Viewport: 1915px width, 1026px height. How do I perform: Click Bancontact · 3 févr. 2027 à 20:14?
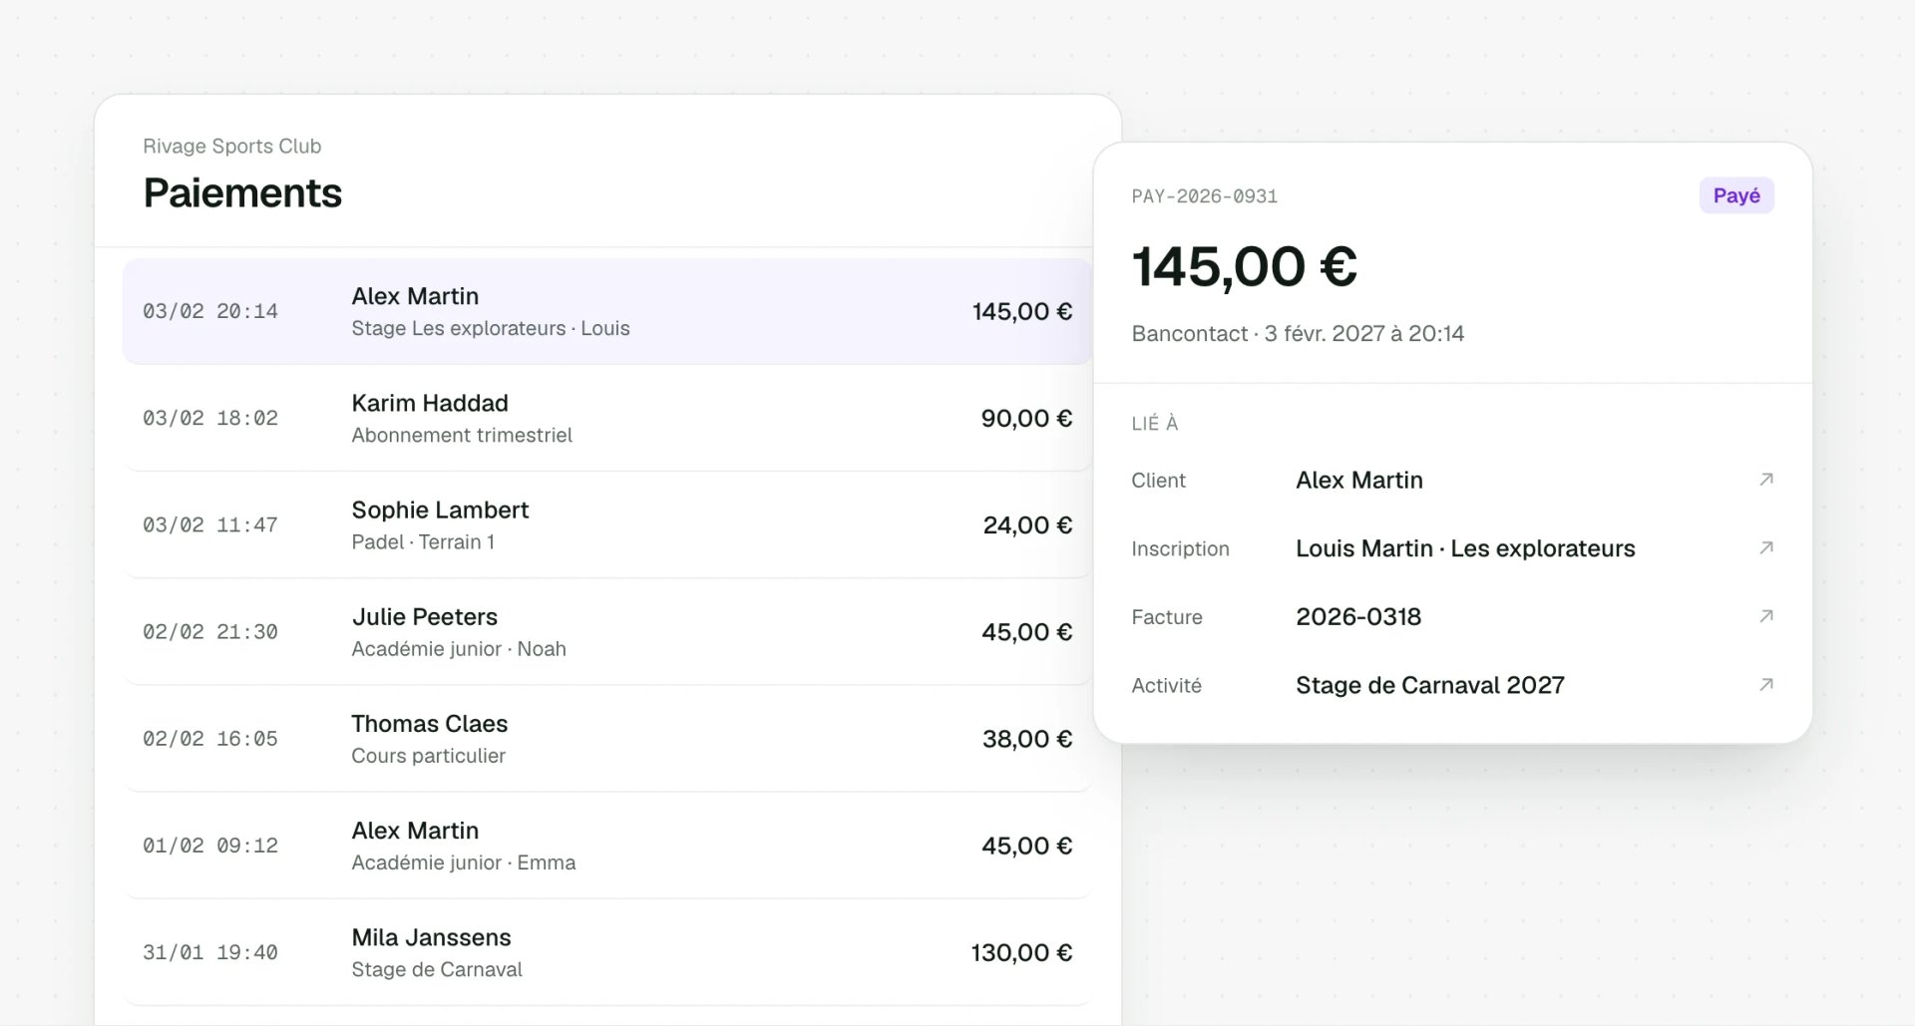[x=1298, y=334]
